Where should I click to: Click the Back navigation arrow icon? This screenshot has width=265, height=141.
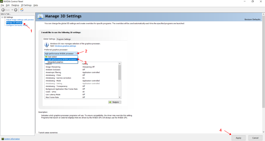(3, 10)
